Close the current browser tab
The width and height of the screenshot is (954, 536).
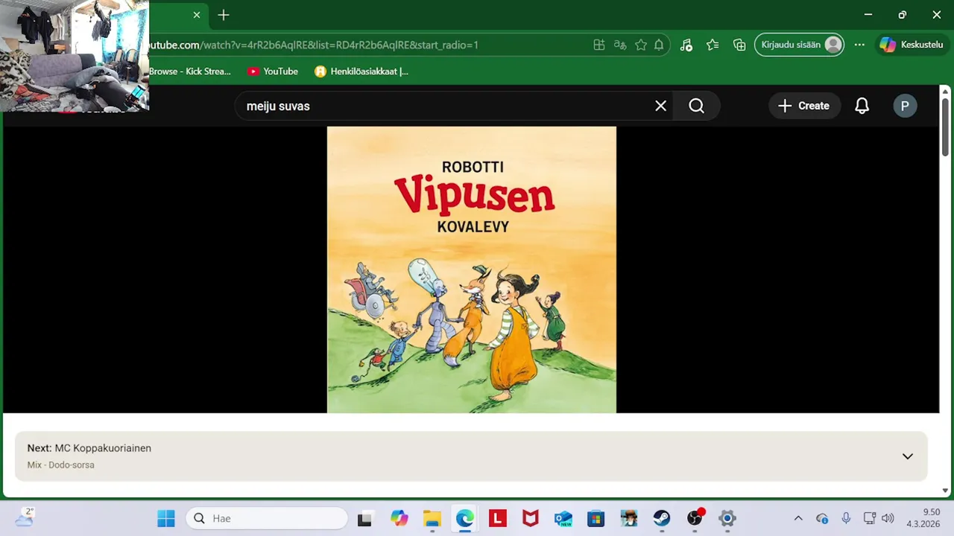pyautogui.click(x=197, y=15)
